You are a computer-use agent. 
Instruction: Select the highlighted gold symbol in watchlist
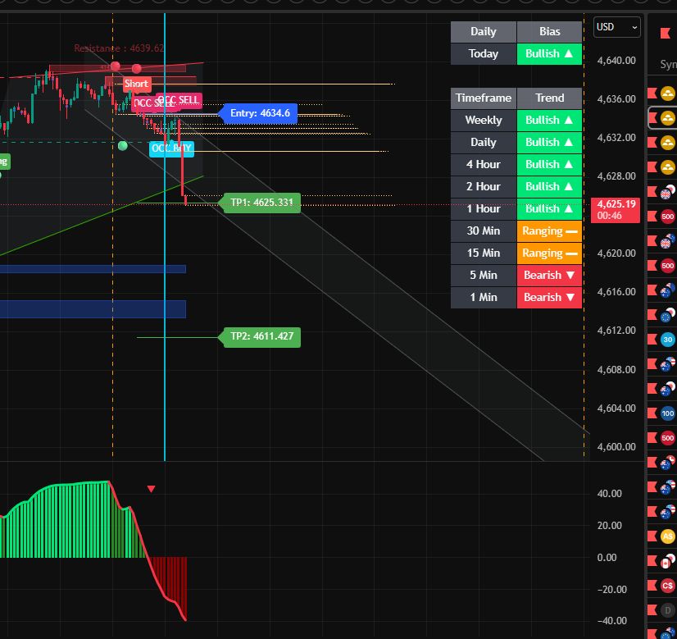click(x=669, y=117)
